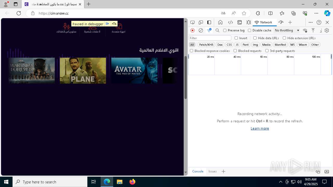
Task: Open the Performance gauge panel icon
Action: 281,22
